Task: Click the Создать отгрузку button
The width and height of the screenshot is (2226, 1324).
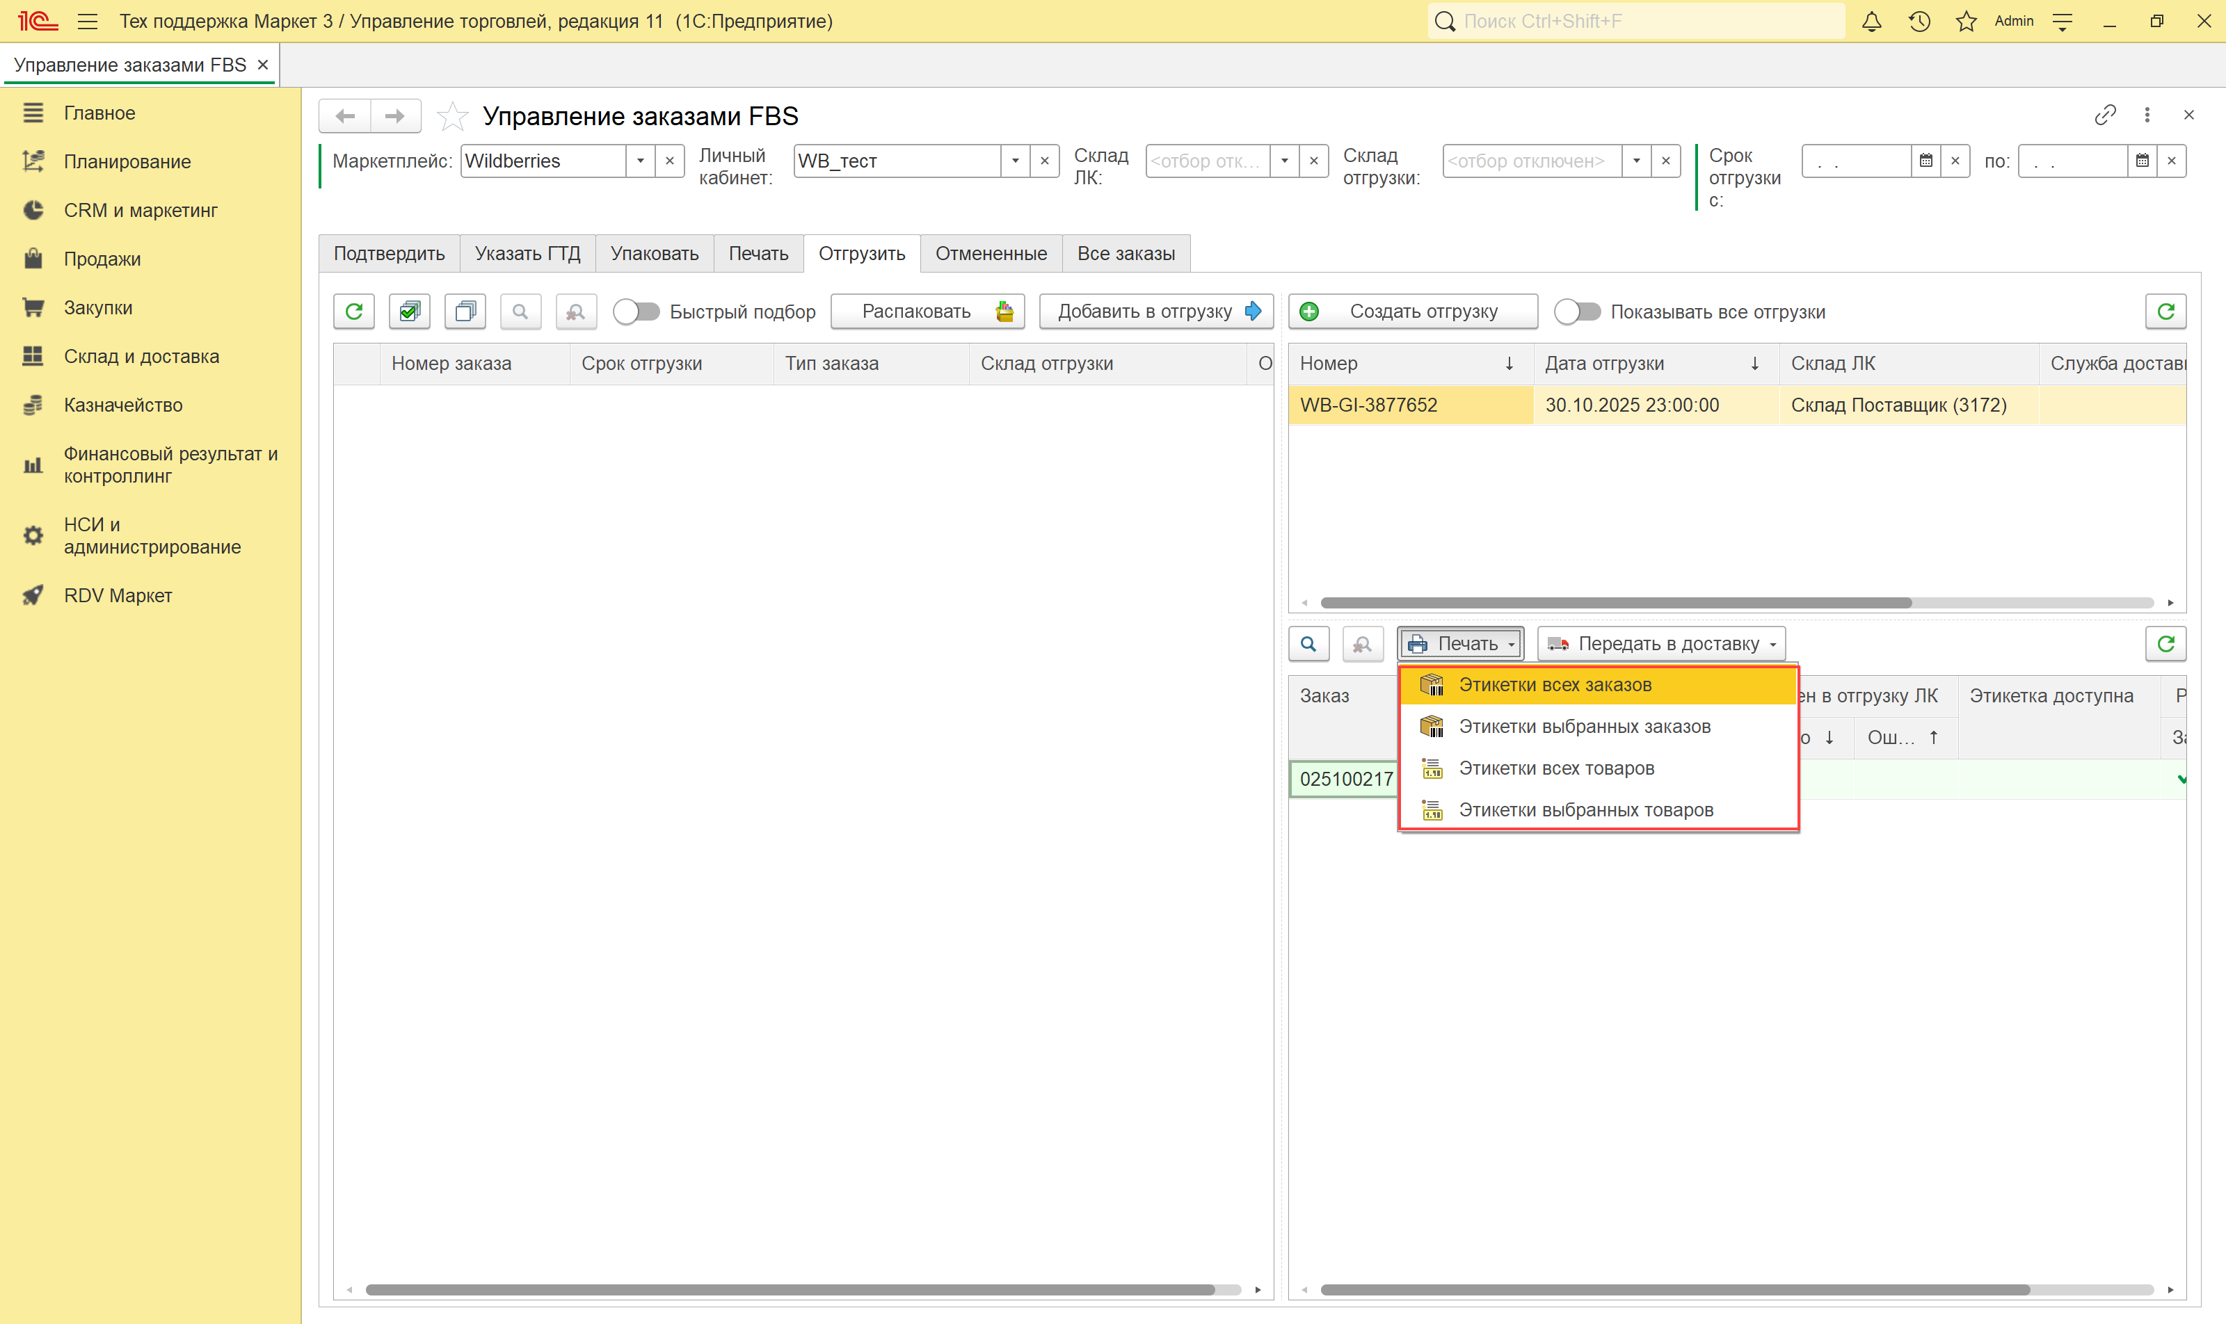Action: [1412, 312]
